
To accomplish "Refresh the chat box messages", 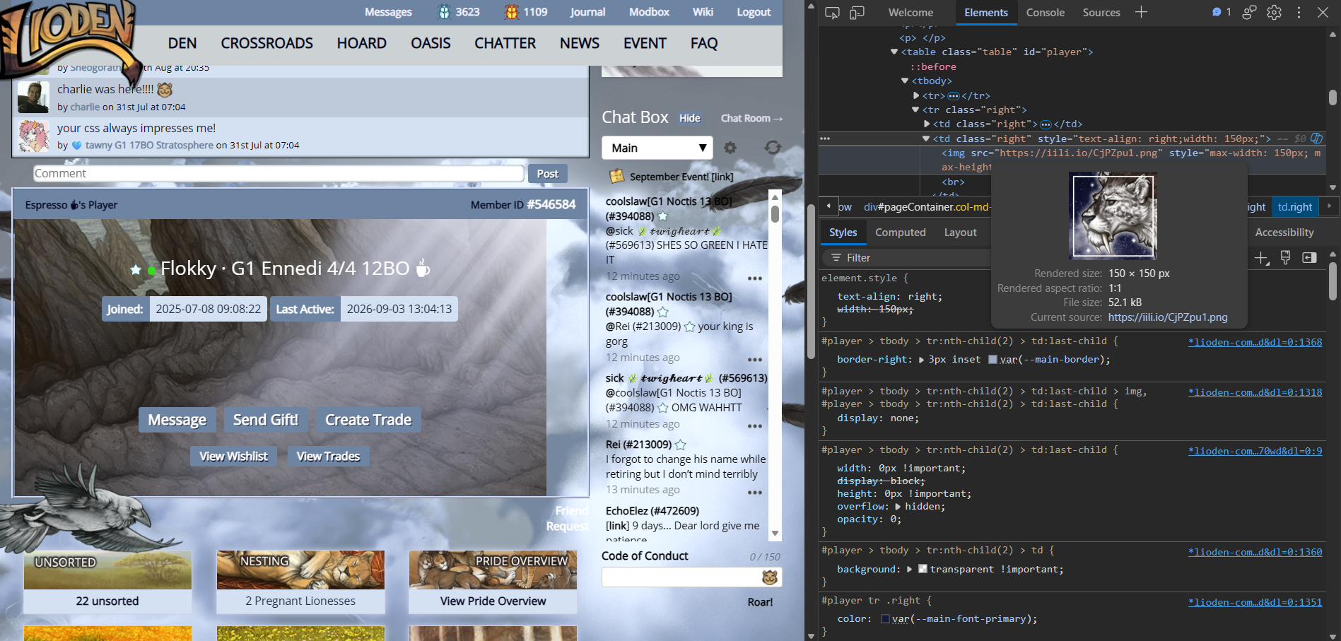I will [x=773, y=147].
